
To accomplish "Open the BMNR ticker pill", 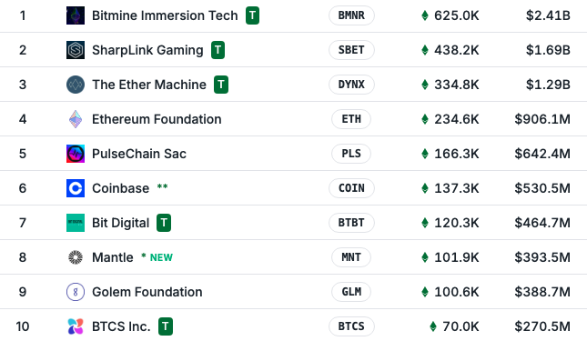I will point(351,15).
